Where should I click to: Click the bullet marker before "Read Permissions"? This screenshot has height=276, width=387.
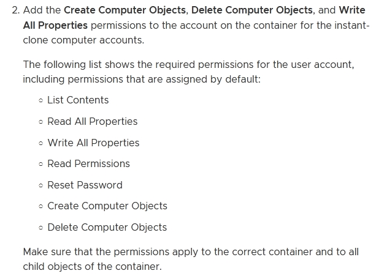[x=40, y=164]
